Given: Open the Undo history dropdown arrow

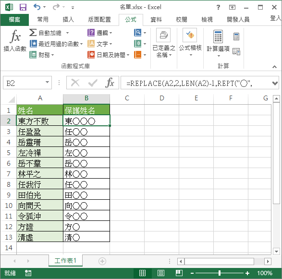Looking at the screenshot, I should [44, 7].
